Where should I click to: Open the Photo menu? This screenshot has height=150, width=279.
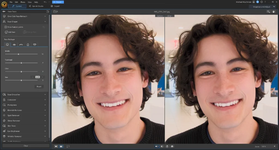pyautogui.click(x=23, y=2)
